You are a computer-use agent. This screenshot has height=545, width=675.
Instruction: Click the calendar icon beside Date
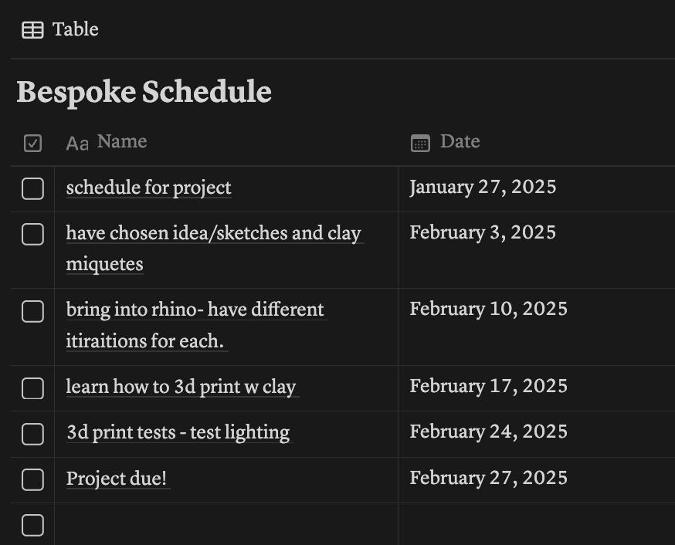pyautogui.click(x=421, y=144)
